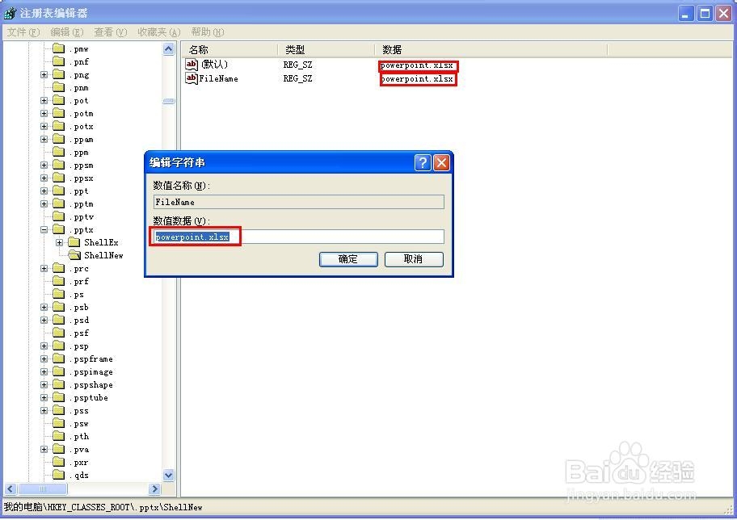Expand the .potm tree node
The image size is (737, 520).
42,113
